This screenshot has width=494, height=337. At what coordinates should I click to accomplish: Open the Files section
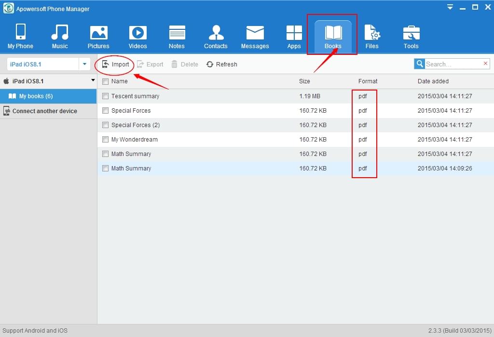coord(372,36)
